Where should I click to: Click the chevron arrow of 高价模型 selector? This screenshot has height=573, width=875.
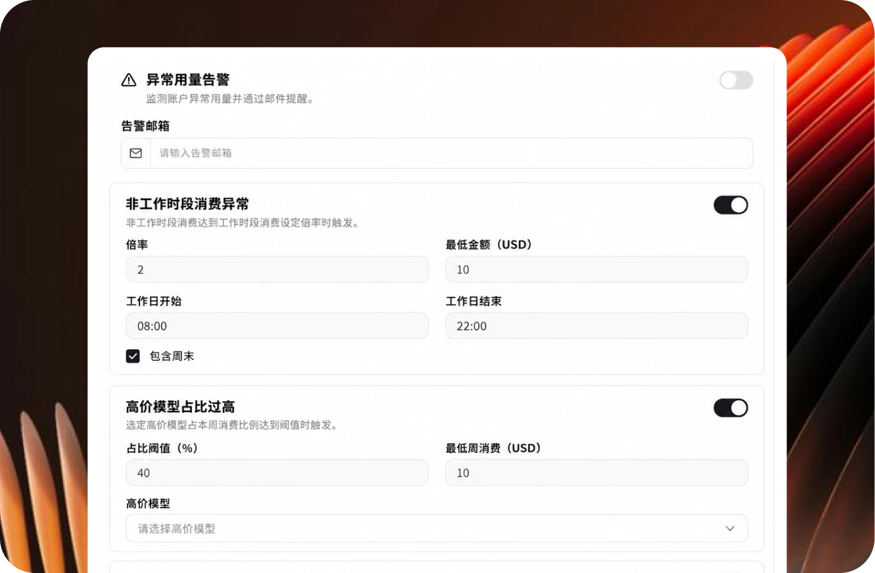[730, 528]
